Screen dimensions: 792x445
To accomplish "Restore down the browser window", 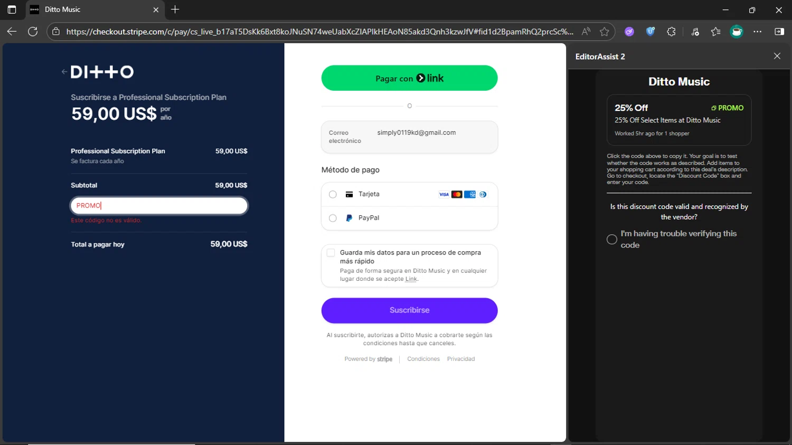I will point(752,10).
